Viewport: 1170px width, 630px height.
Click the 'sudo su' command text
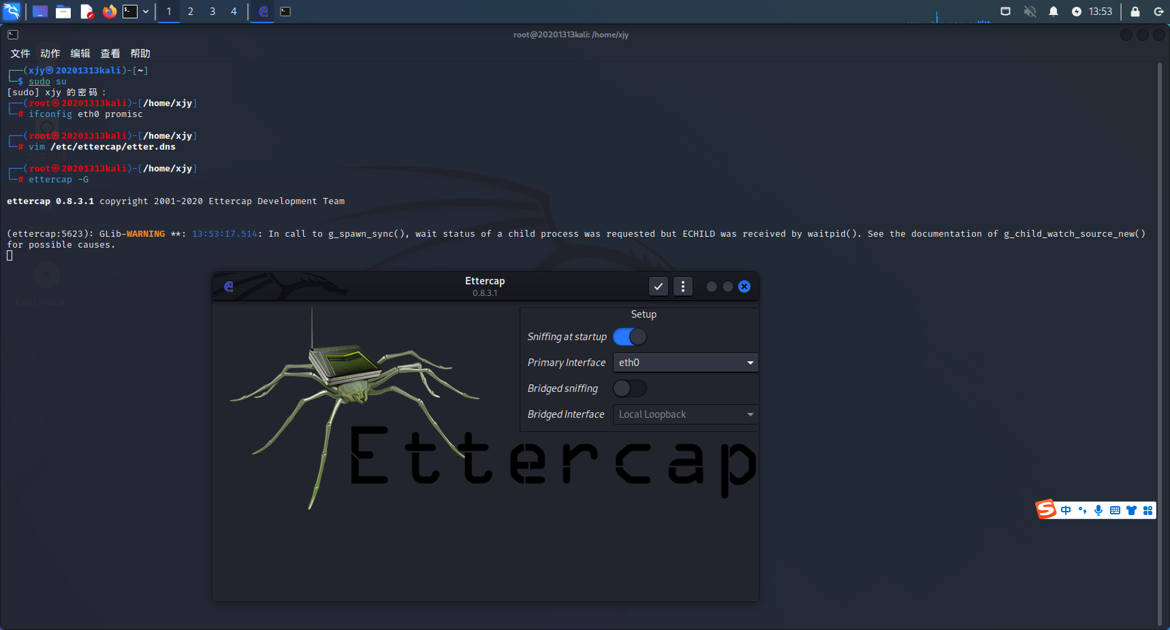pos(48,82)
